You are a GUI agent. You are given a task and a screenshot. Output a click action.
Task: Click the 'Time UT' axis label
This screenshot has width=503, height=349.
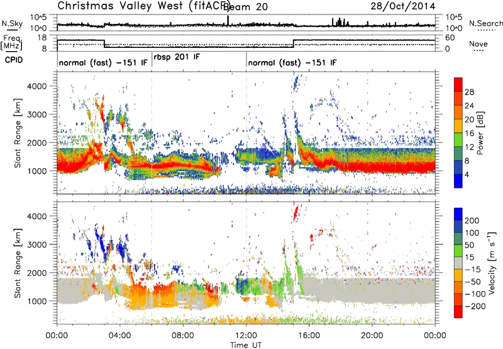246,345
